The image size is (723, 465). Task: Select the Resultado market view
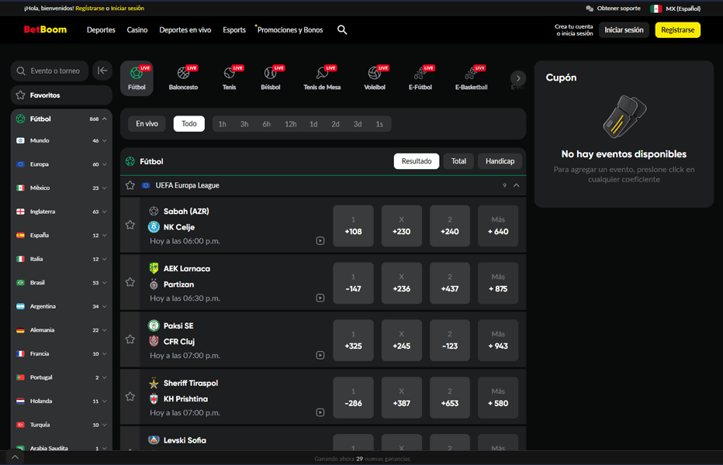coord(417,161)
